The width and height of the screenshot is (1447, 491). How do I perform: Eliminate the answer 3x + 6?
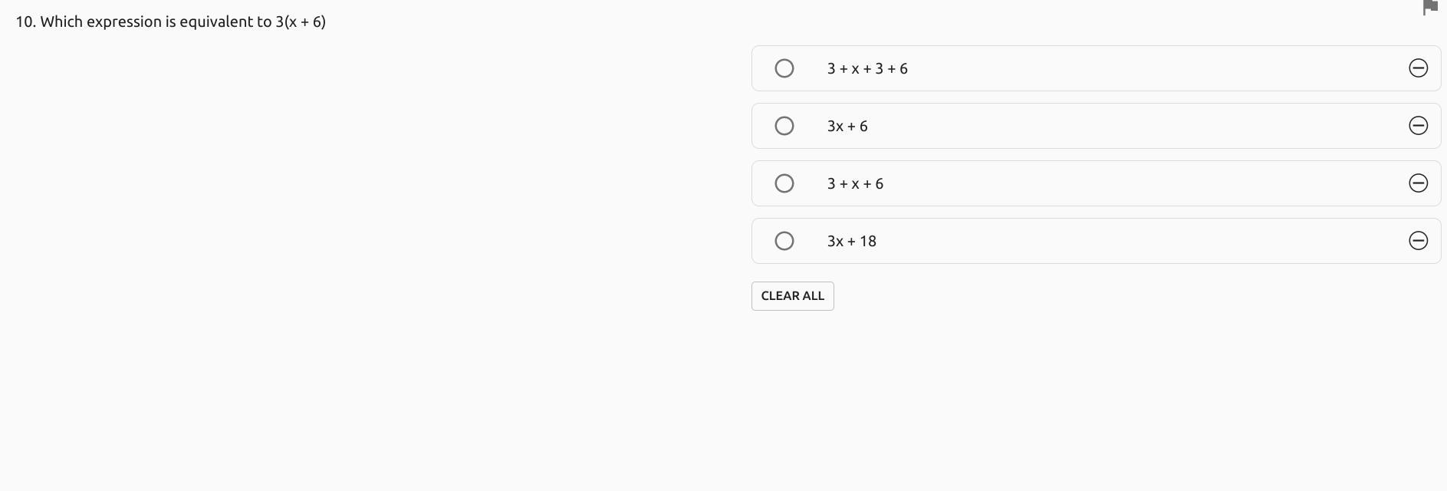(x=1418, y=126)
